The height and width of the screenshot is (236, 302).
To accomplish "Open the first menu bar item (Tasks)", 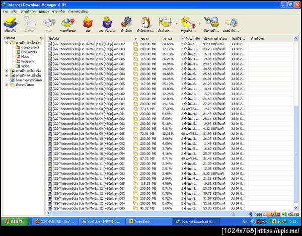I will pyautogui.click(x=5, y=12).
